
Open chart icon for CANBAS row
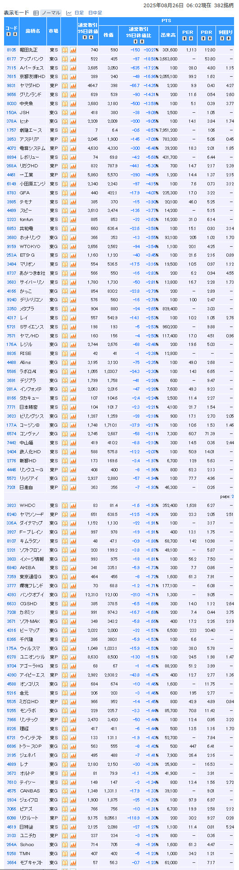[x=73, y=791]
